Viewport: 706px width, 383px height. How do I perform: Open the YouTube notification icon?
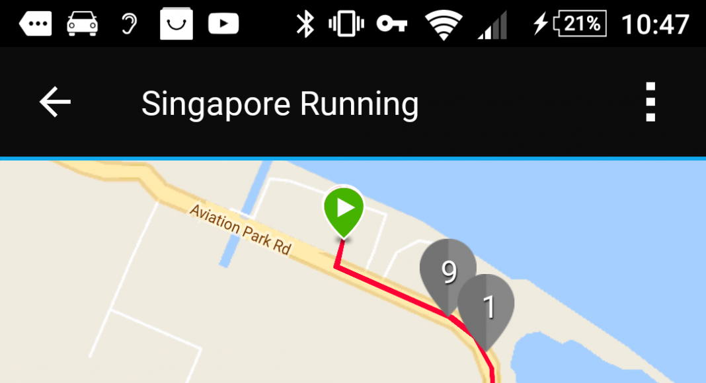click(x=223, y=24)
